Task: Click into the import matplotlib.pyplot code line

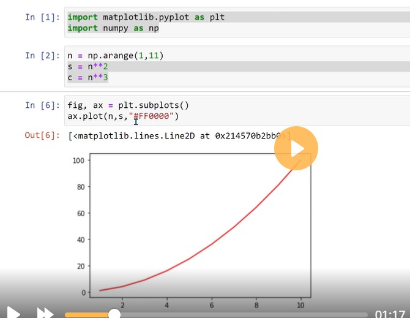Action: click(x=146, y=17)
